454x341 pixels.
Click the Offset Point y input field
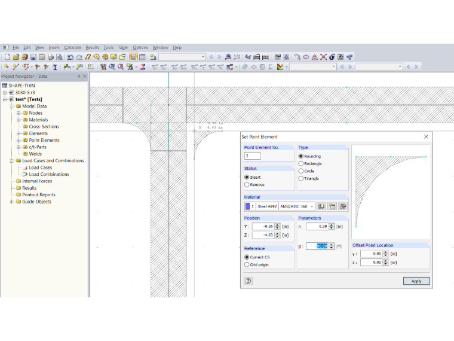click(x=371, y=254)
